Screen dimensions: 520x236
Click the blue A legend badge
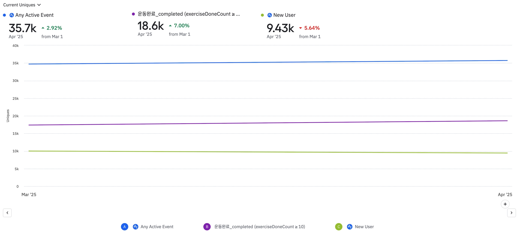click(x=124, y=227)
